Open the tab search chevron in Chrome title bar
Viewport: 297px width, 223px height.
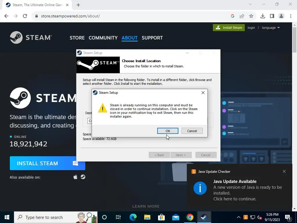[250, 4]
